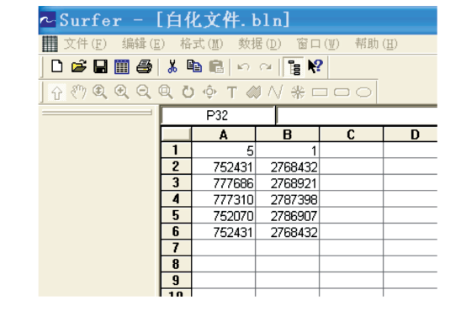Click the context help arrow-question icon
Viewport: 461px width, 311px height.
click(315, 66)
